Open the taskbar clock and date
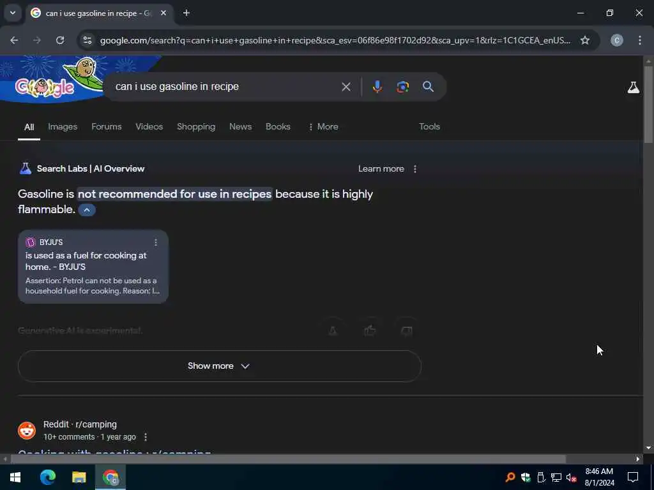Viewport: 654px width, 490px height. click(x=599, y=477)
